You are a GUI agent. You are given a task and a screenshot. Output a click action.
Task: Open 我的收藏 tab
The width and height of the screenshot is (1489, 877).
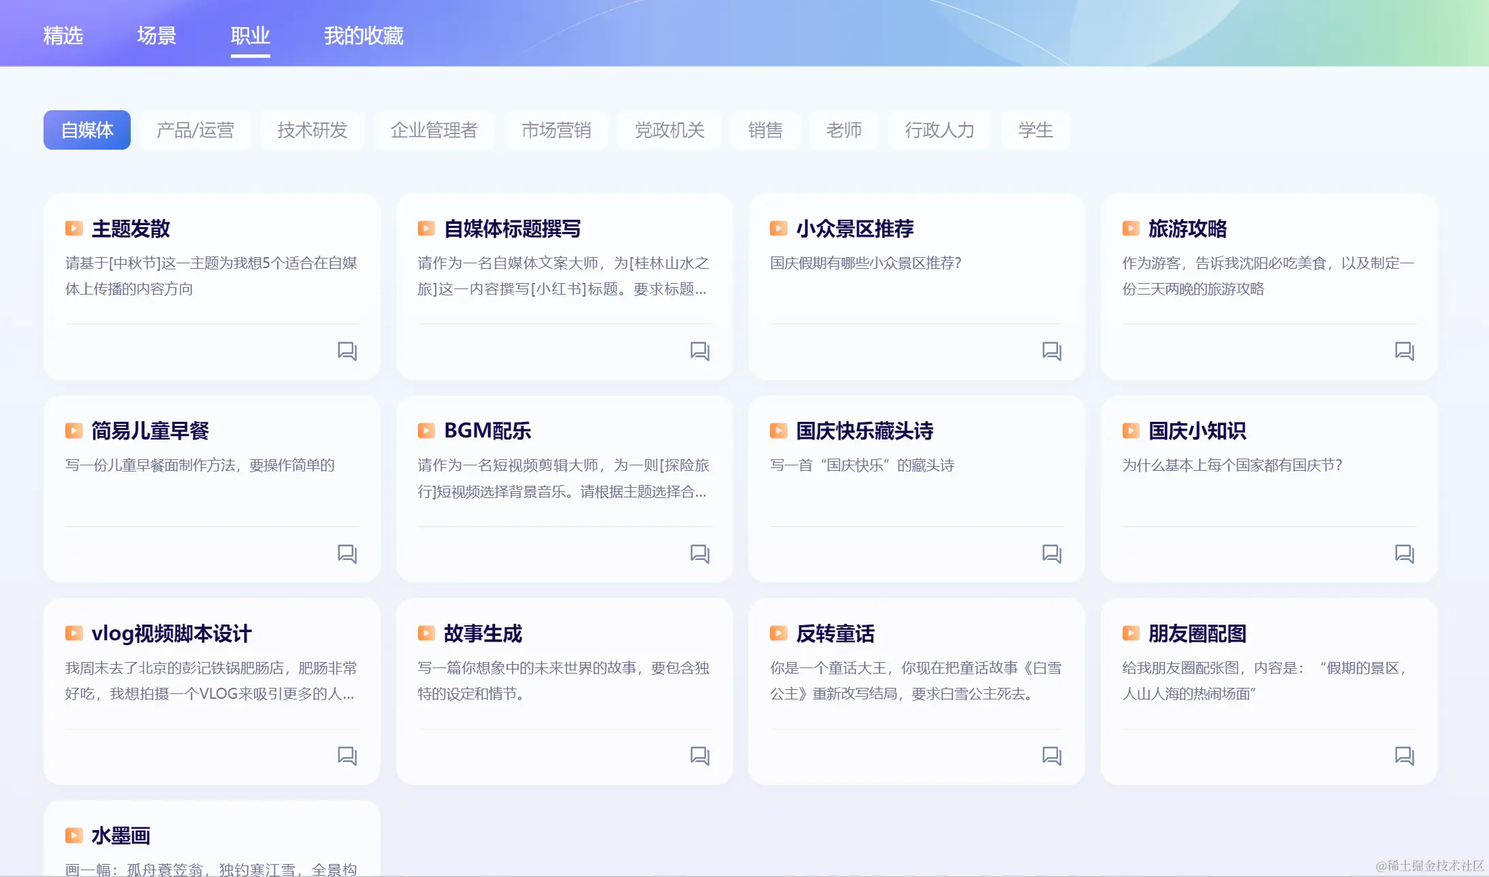[364, 35]
